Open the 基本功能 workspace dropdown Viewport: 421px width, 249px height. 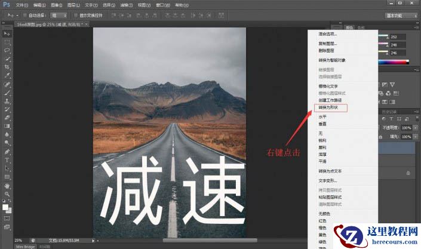click(401, 16)
